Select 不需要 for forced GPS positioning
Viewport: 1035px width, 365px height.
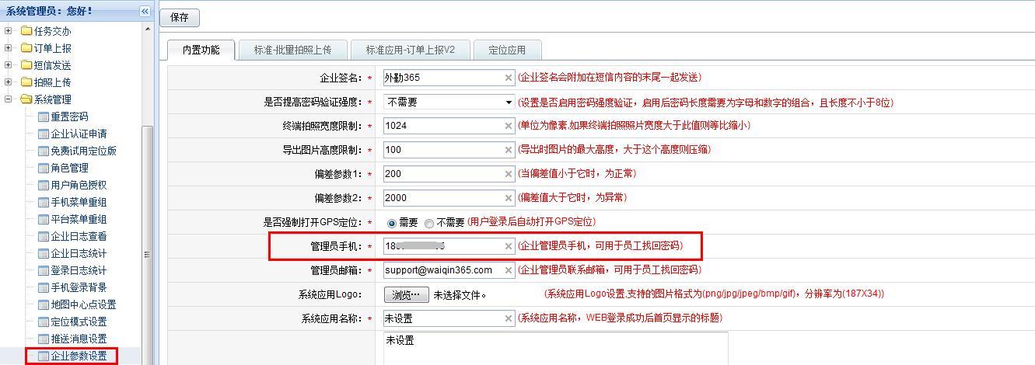pyautogui.click(x=429, y=223)
